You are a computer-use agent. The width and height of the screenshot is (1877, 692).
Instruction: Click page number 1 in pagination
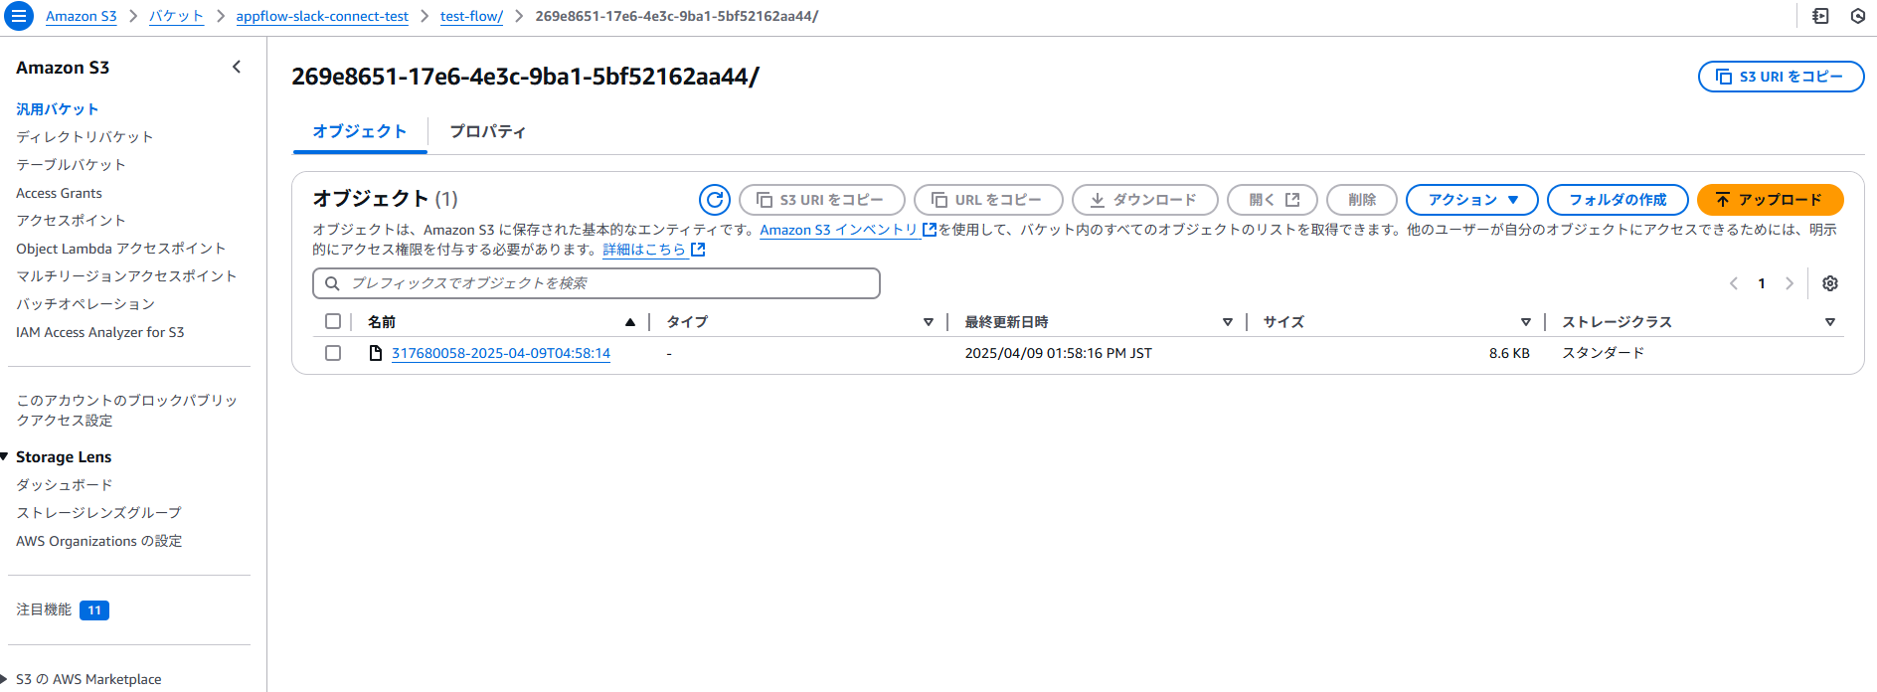(1762, 283)
